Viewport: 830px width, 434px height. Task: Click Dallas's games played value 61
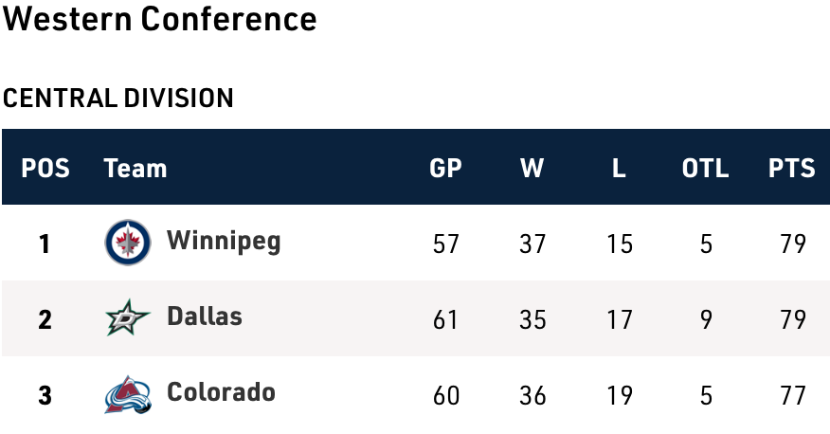pos(445,320)
